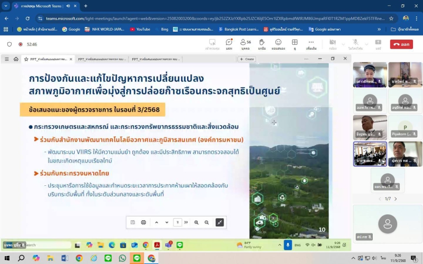This screenshot has height=264, width=423.
Task: Open Chrome apps grid icon
Action: click(6, 30)
